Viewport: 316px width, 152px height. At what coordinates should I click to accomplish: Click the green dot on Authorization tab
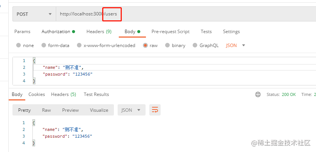coord(74,32)
